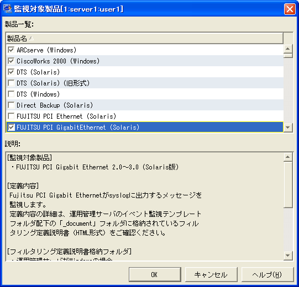Click the description scroll down arrow
The height and width of the screenshot is (287, 299).
(x=288, y=256)
